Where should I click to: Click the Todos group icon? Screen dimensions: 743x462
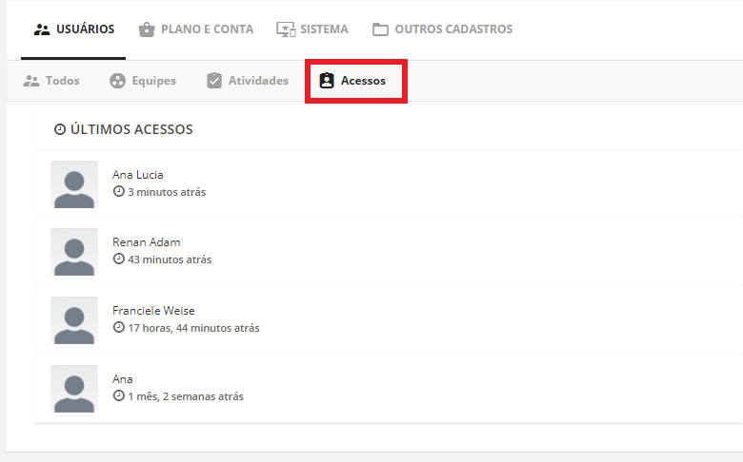click(31, 81)
